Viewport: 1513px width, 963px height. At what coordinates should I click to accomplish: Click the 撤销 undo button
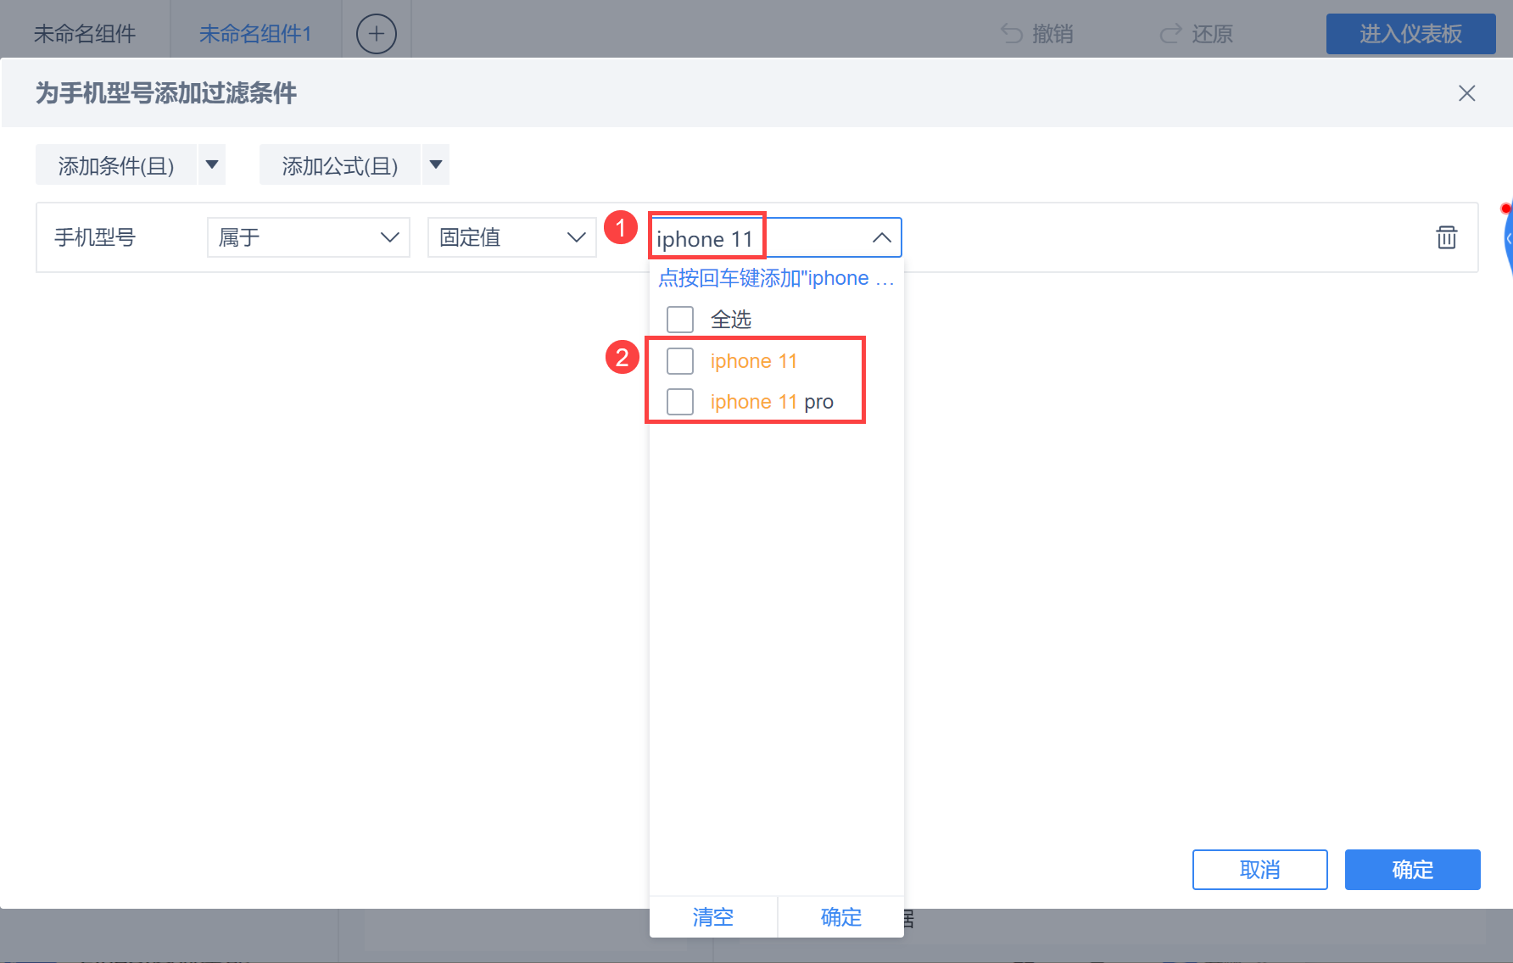tap(1037, 34)
